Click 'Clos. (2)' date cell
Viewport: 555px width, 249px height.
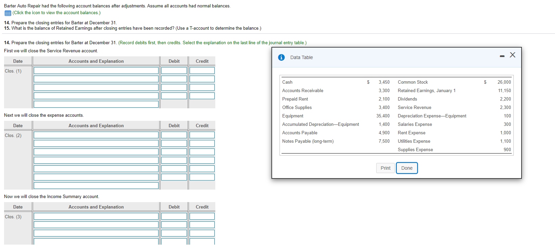[13, 135]
